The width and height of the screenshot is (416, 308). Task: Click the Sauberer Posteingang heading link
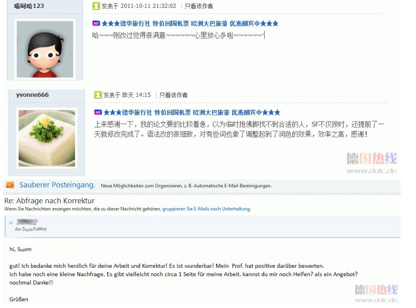click(x=57, y=185)
